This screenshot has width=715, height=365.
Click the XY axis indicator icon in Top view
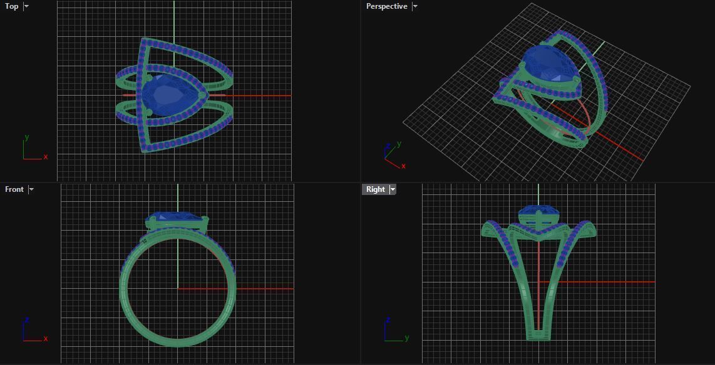click(x=34, y=148)
